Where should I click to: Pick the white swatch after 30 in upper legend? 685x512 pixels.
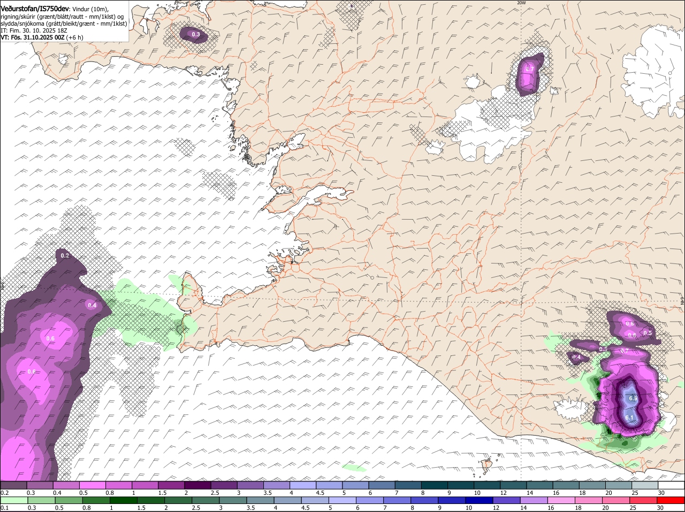(671, 485)
